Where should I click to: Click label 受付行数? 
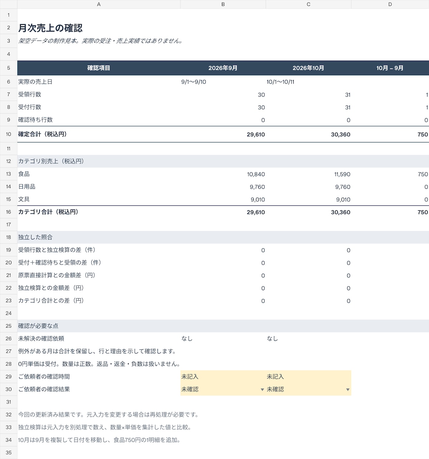30,107
